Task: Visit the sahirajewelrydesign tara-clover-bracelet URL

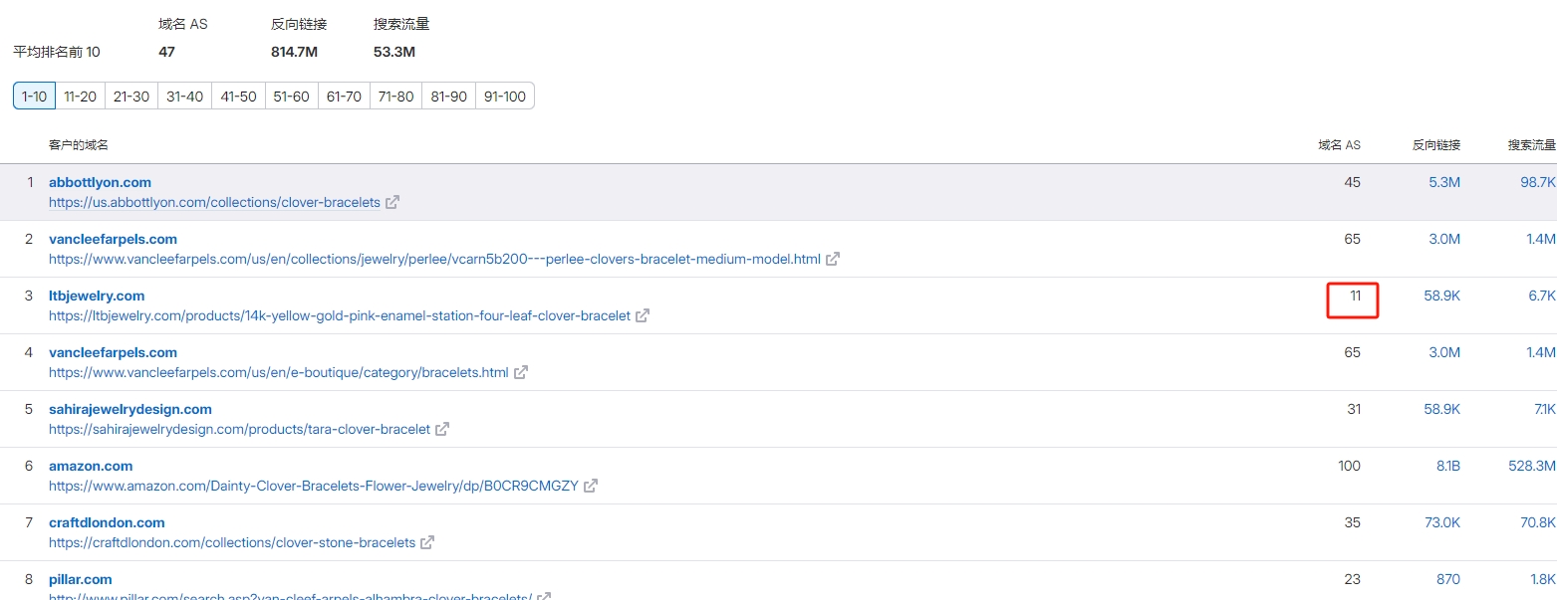Action: click(239, 429)
